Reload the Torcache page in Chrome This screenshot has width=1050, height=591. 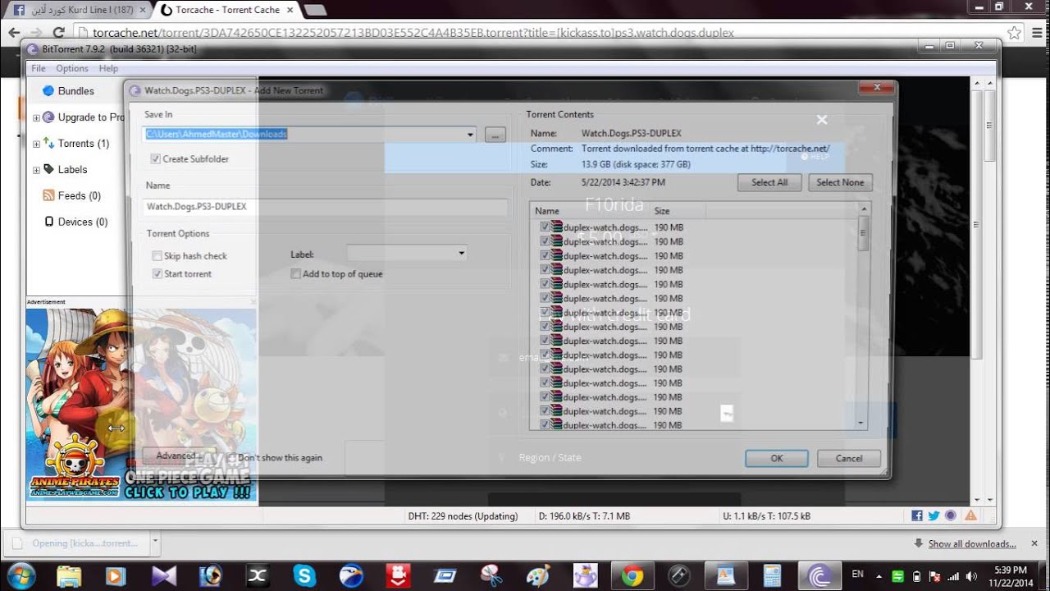click(58, 33)
